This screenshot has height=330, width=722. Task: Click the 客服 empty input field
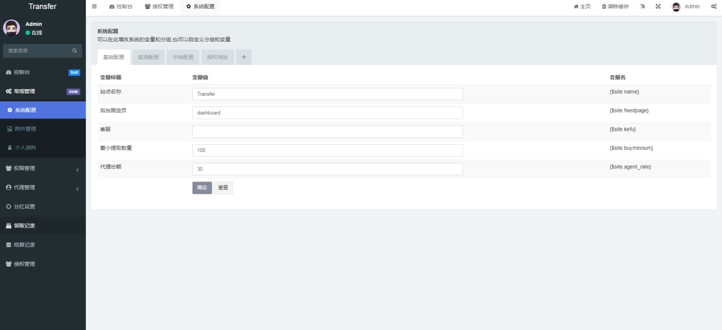pos(327,131)
